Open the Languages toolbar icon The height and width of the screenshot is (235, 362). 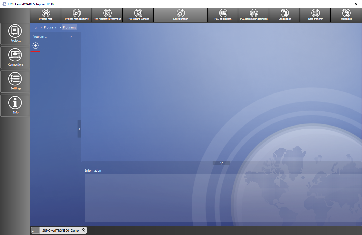[x=285, y=15]
